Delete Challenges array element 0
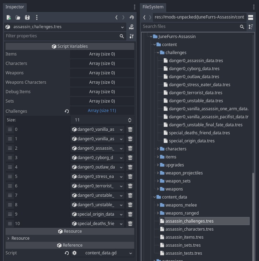This screenshot has height=261, width=259. tap(130, 129)
